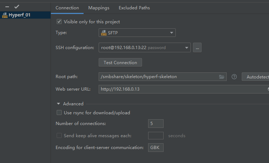Collapse the Advanced section
This screenshot has height=163, width=269.
point(58,104)
